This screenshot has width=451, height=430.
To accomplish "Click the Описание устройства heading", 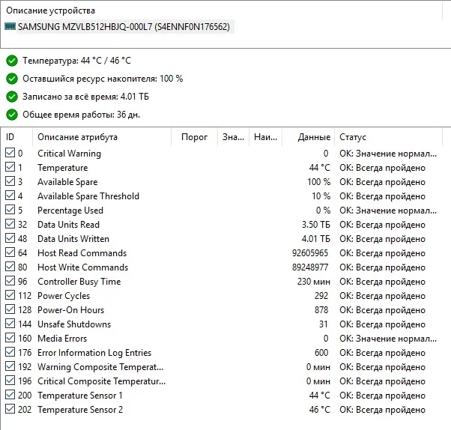I will click(51, 10).
